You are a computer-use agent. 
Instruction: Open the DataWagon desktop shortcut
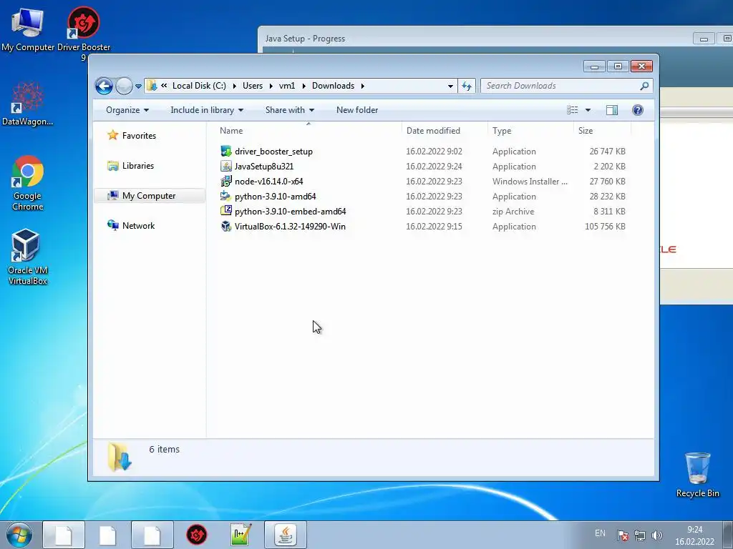tap(28, 104)
